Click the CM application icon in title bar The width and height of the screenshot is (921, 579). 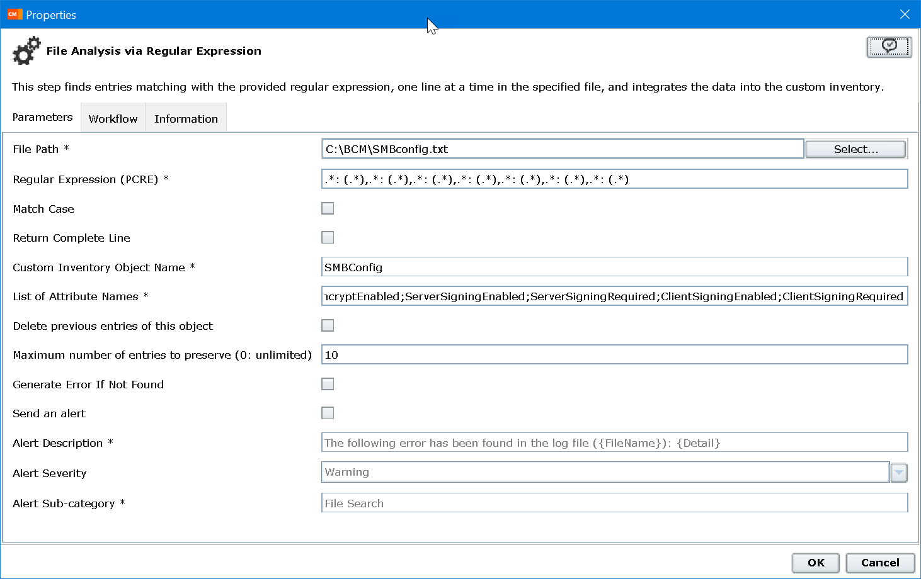coord(13,14)
